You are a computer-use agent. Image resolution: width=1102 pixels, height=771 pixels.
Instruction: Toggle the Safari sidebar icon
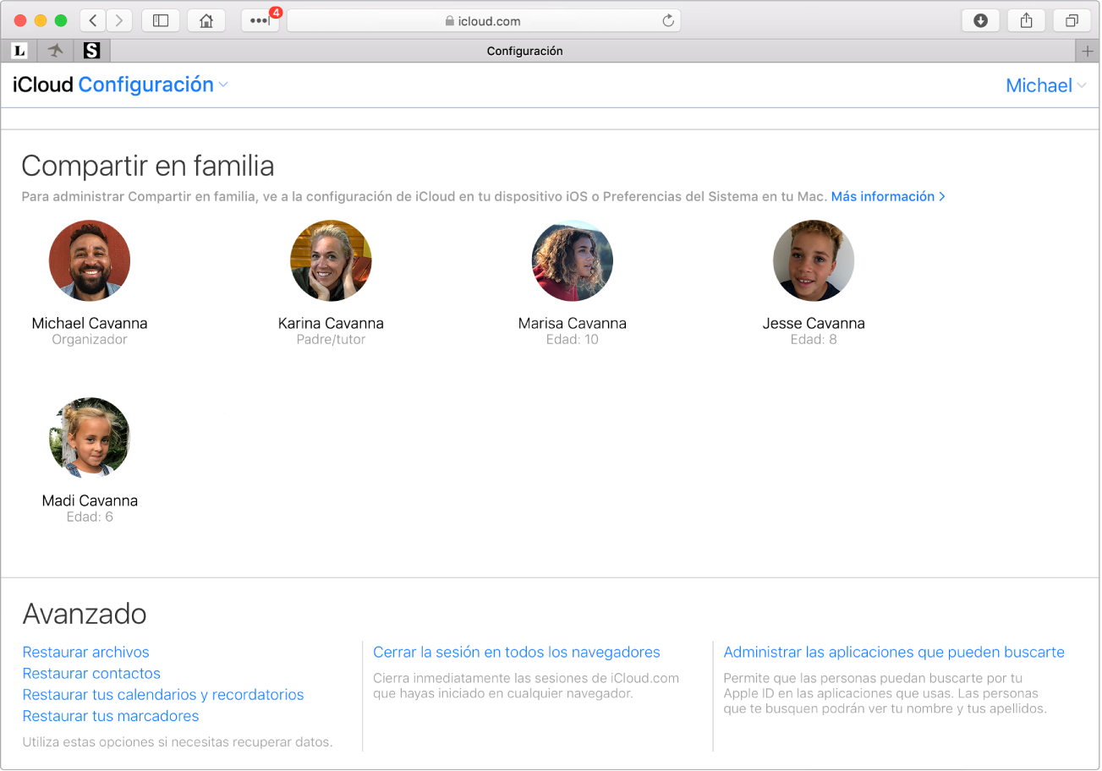pos(160,19)
